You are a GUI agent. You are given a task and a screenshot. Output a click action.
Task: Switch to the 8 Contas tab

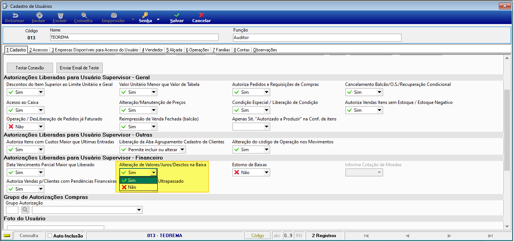click(242, 50)
